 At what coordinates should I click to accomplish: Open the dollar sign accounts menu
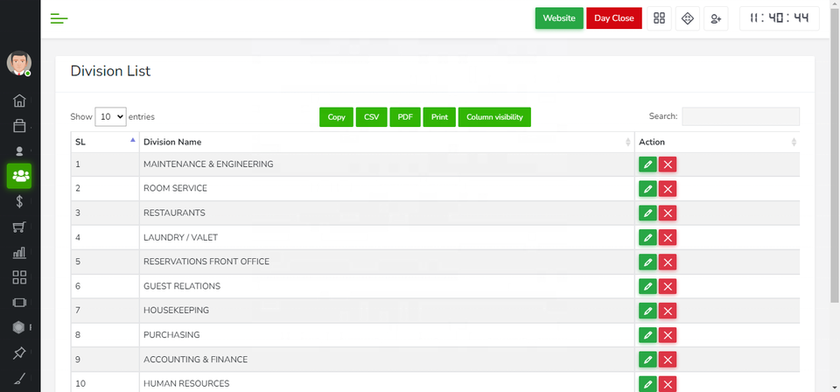19,202
